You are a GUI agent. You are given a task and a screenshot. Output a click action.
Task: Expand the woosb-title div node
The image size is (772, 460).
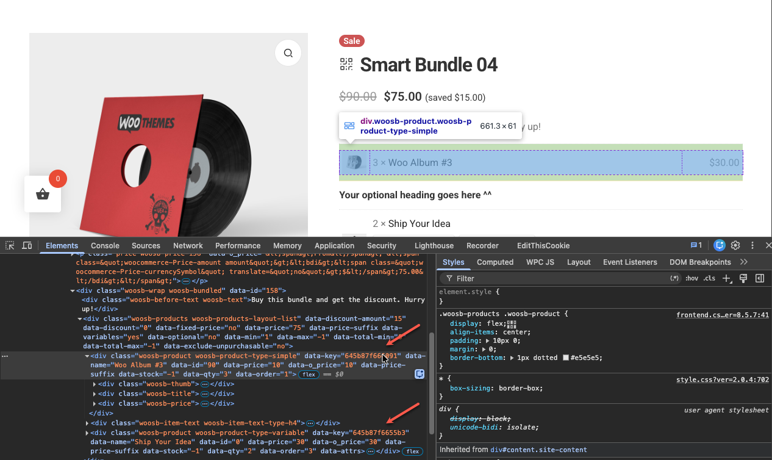95,394
